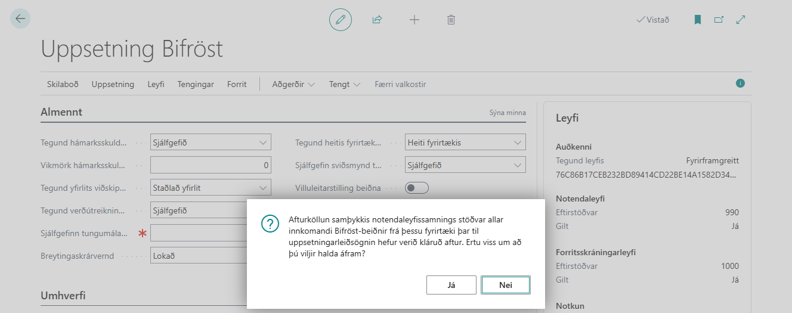Confirm dialog with Já button
Image resolution: width=792 pixels, height=313 pixels.
[451, 285]
